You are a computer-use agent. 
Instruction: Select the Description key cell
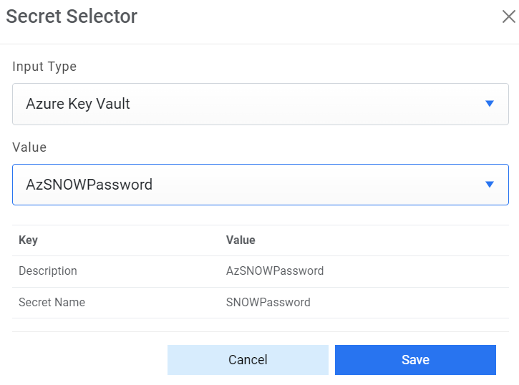48,271
